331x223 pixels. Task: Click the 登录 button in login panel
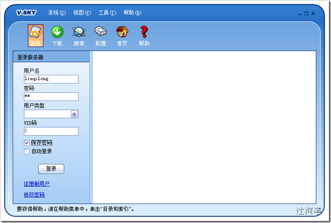51,169
